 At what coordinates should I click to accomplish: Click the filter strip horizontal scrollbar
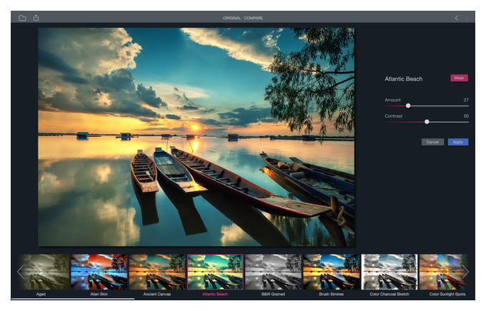73,299
